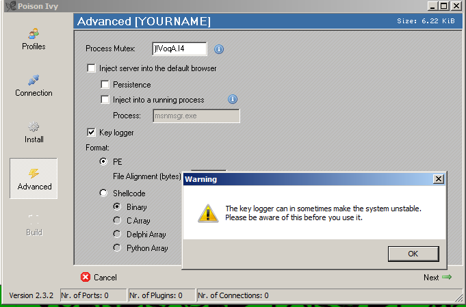Close the Warning dialog

(x=439, y=179)
